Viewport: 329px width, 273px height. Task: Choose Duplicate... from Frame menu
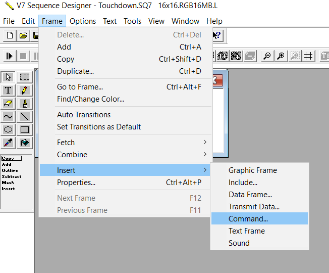[125, 71]
